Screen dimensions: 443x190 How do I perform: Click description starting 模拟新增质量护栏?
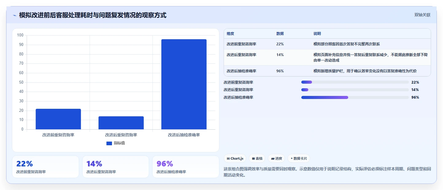tap(365, 71)
